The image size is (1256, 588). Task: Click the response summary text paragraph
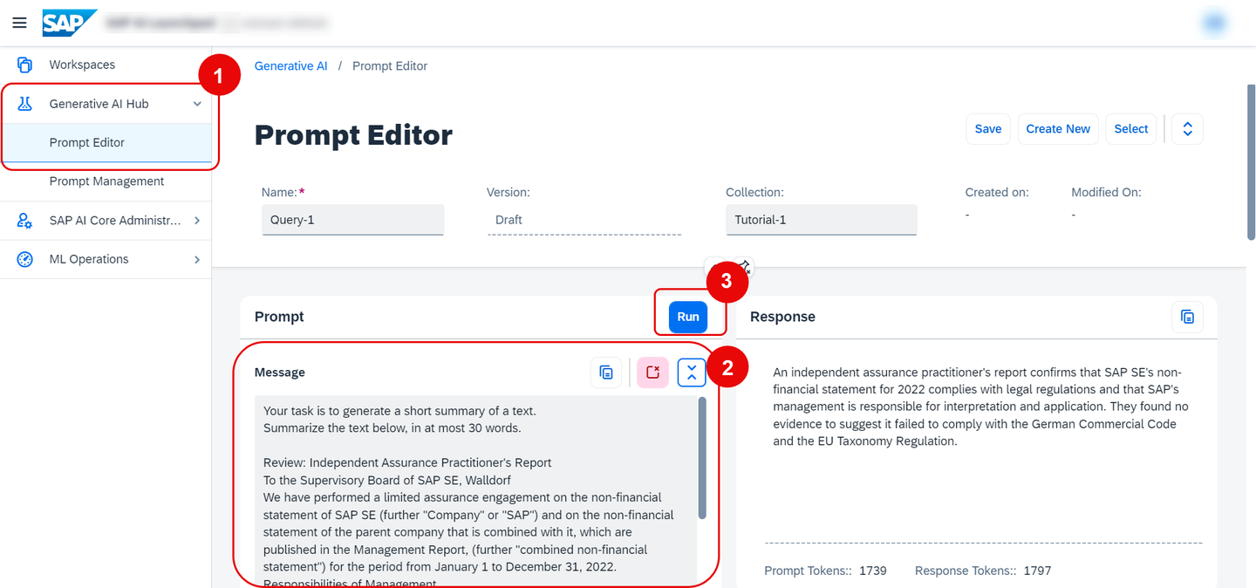click(980, 407)
